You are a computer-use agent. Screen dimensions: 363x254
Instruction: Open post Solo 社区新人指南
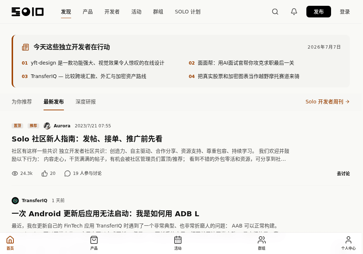pyautogui.click(x=87, y=139)
